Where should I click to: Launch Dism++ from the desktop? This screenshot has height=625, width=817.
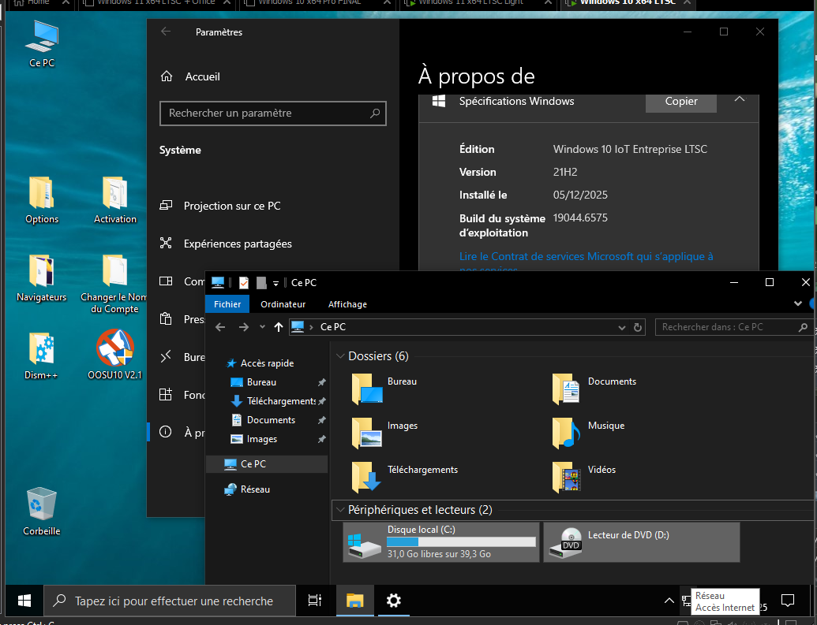[x=41, y=356]
